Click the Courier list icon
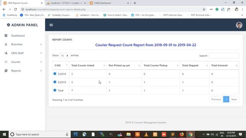The width and height of the screenshot is (246, 138). coord(6,62)
